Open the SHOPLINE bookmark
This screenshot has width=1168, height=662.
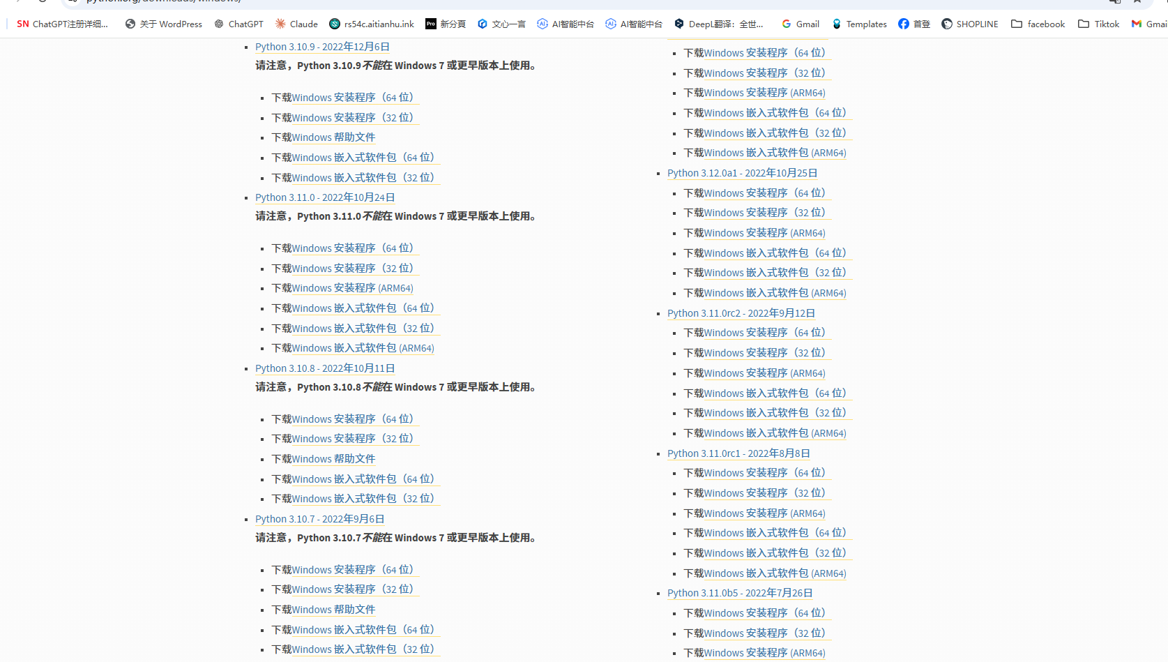tap(970, 24)
